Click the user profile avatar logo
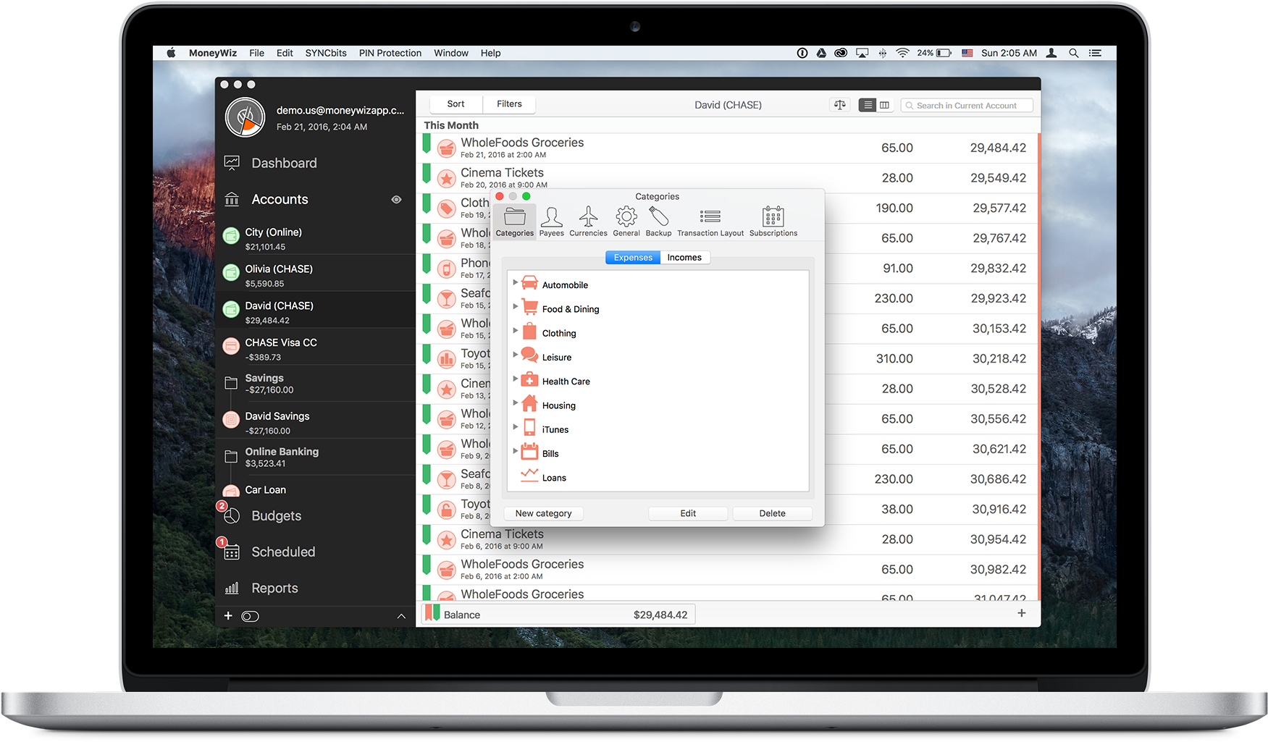 coord(245,117)
